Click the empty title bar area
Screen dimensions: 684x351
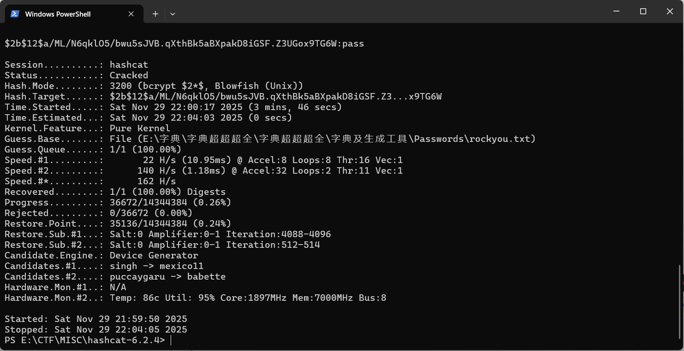click(x=369, y=12)
